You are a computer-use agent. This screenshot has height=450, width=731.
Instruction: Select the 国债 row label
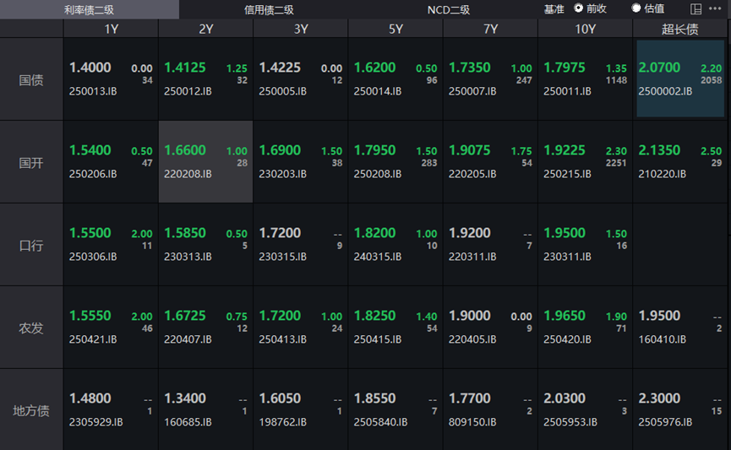click(31, 80)
